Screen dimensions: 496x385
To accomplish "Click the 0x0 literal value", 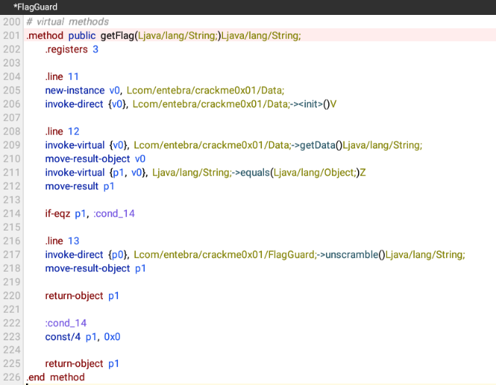I will point(112,336).
